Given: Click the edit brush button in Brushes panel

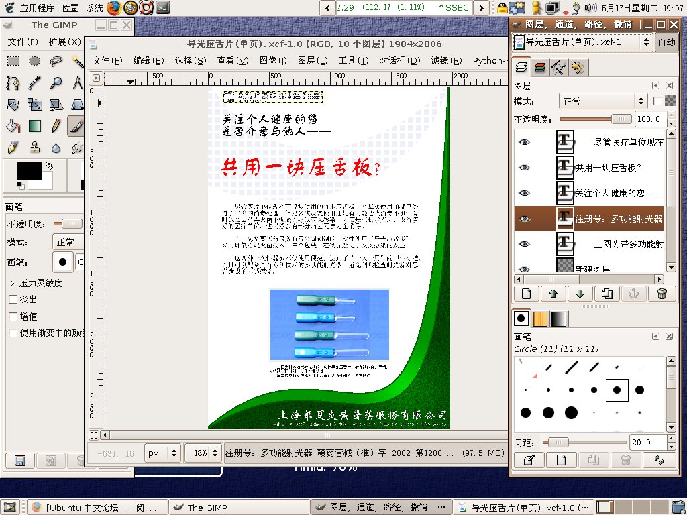Looking at the screenshot, I should click(x=529, y=460).
